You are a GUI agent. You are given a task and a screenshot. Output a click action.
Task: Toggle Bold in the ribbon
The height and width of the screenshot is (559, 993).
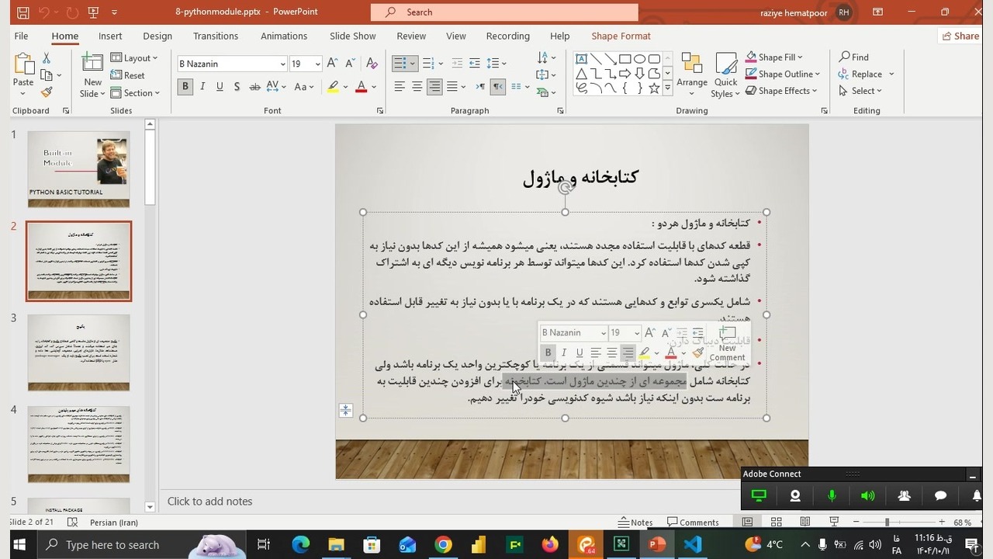[185, 87]
